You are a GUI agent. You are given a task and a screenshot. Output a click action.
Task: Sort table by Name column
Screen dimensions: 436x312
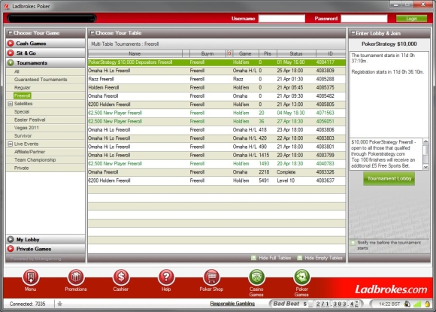[x=135, y=53]
